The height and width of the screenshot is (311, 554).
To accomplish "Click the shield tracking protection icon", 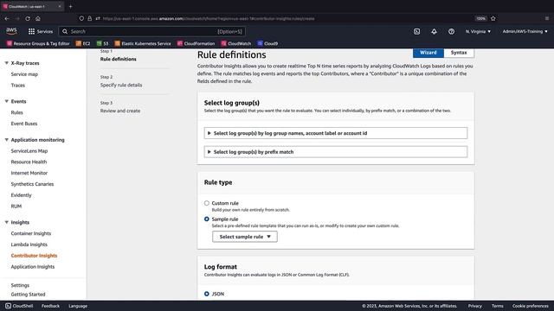I will pyautogui.click(x=81, y=18).
